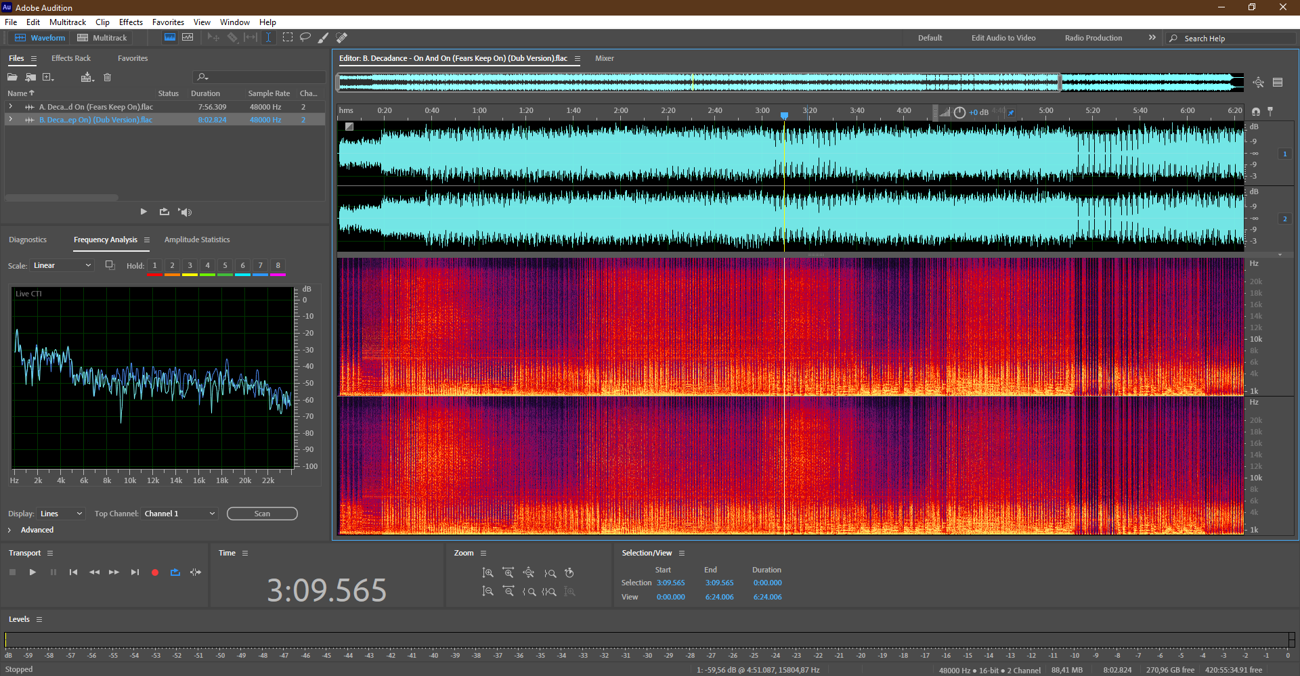Image resolution: width=1300 pixels, height=676 pixels.
Task: Toggle channel 1 enable button
Action: (x=1284, y=154)
